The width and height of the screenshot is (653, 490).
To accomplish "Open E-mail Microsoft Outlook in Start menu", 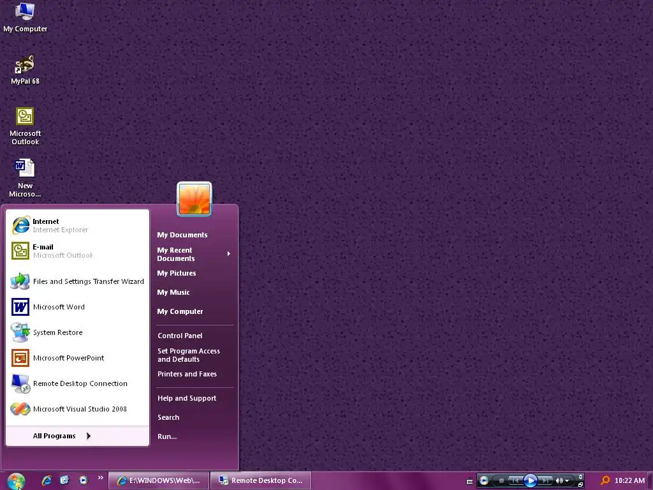I will pyautogui.click(x=77, y=251).
